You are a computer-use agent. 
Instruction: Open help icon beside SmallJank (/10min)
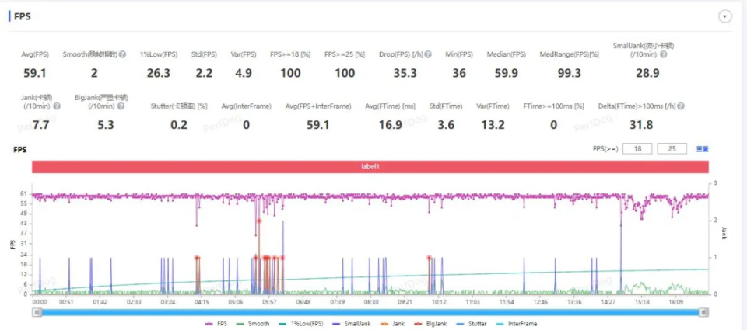[663, 54]
